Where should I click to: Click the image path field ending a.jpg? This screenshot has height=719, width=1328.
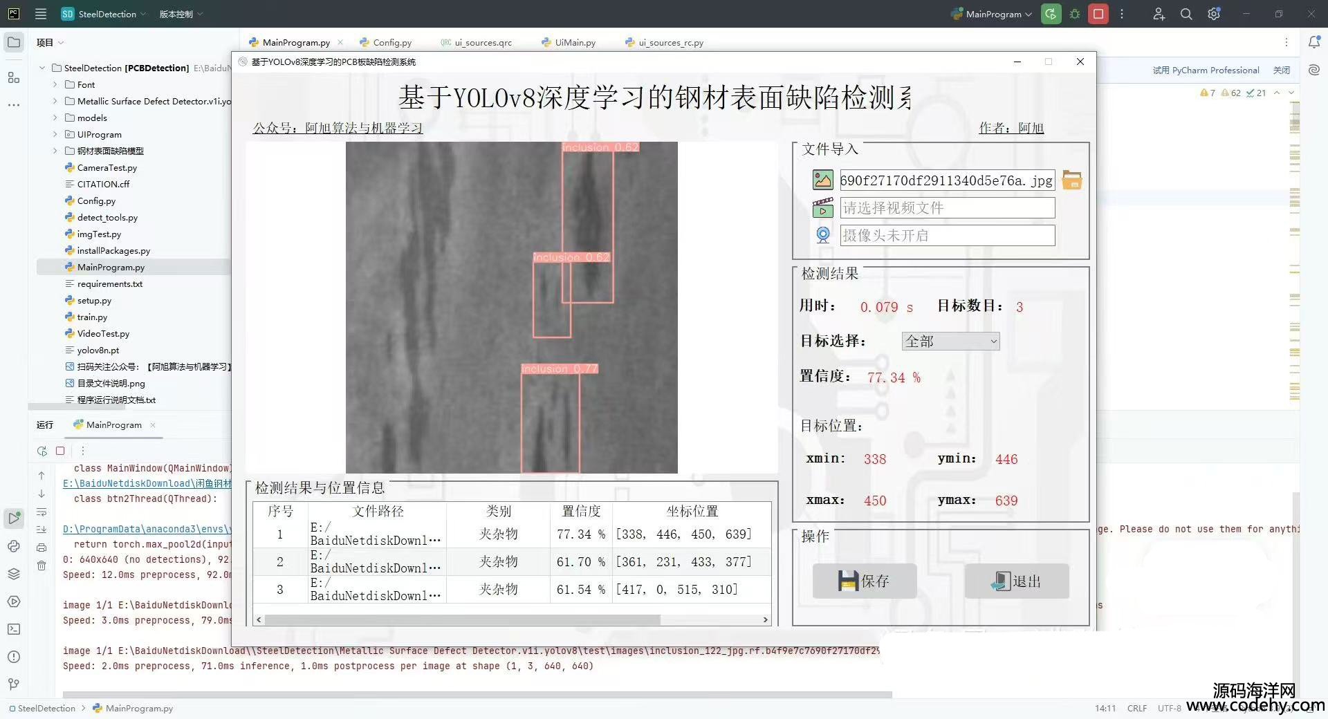coord(948,180)
